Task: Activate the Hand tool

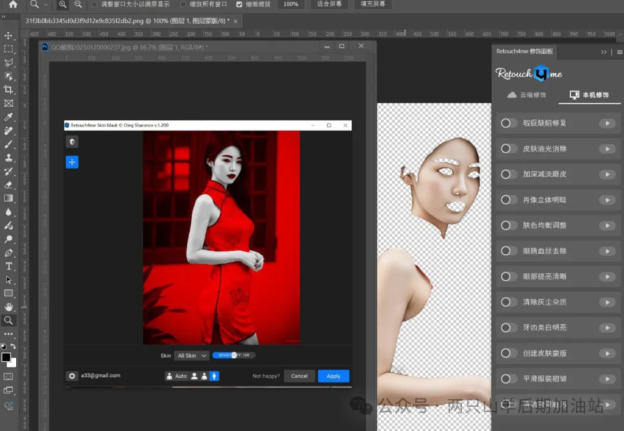Action: (x=9, y=307)
